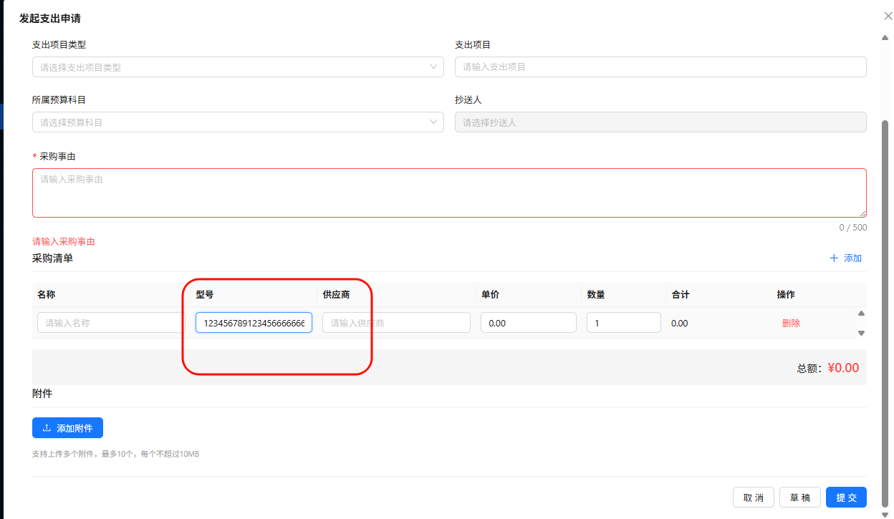
Task: Close the expense request dialog
Action: [x=888, y=16]
